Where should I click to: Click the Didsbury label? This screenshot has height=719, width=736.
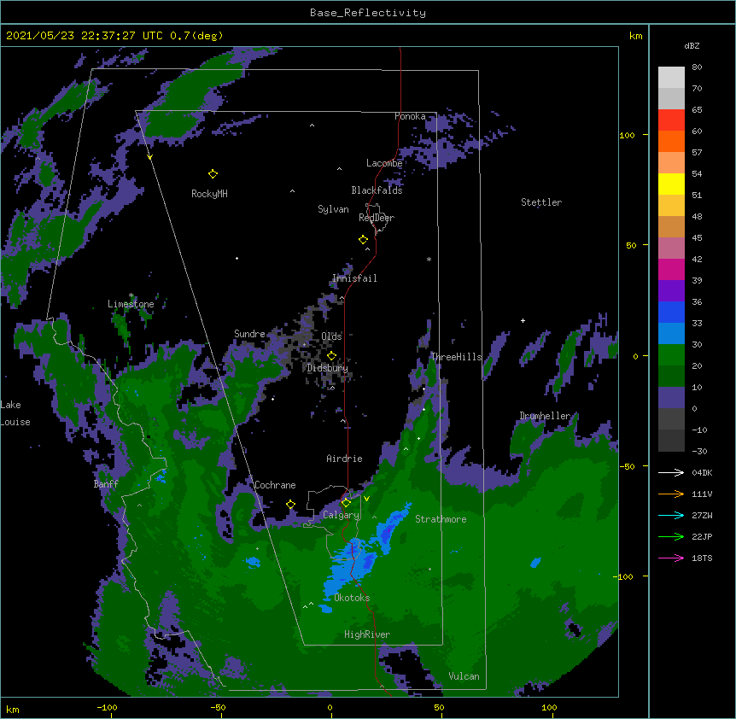click(x=328, y=368)
